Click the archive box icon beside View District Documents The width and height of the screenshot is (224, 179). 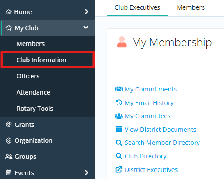coord(119,129)
